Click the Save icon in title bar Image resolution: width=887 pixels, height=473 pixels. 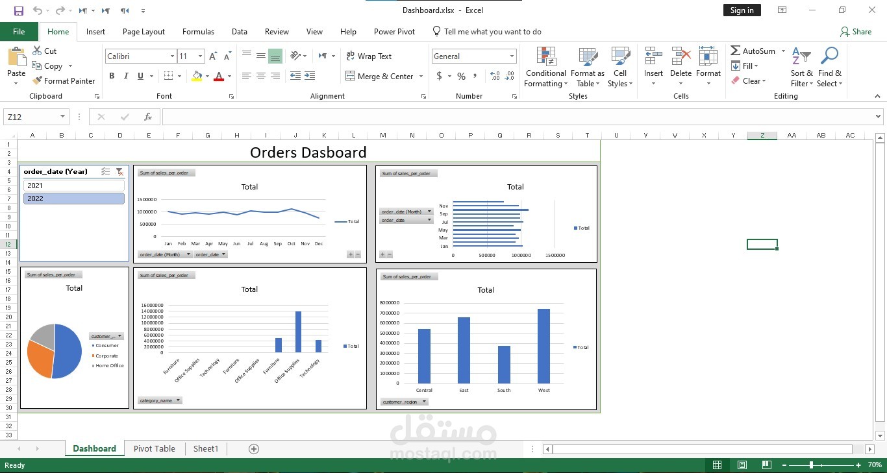coord(18,10)
